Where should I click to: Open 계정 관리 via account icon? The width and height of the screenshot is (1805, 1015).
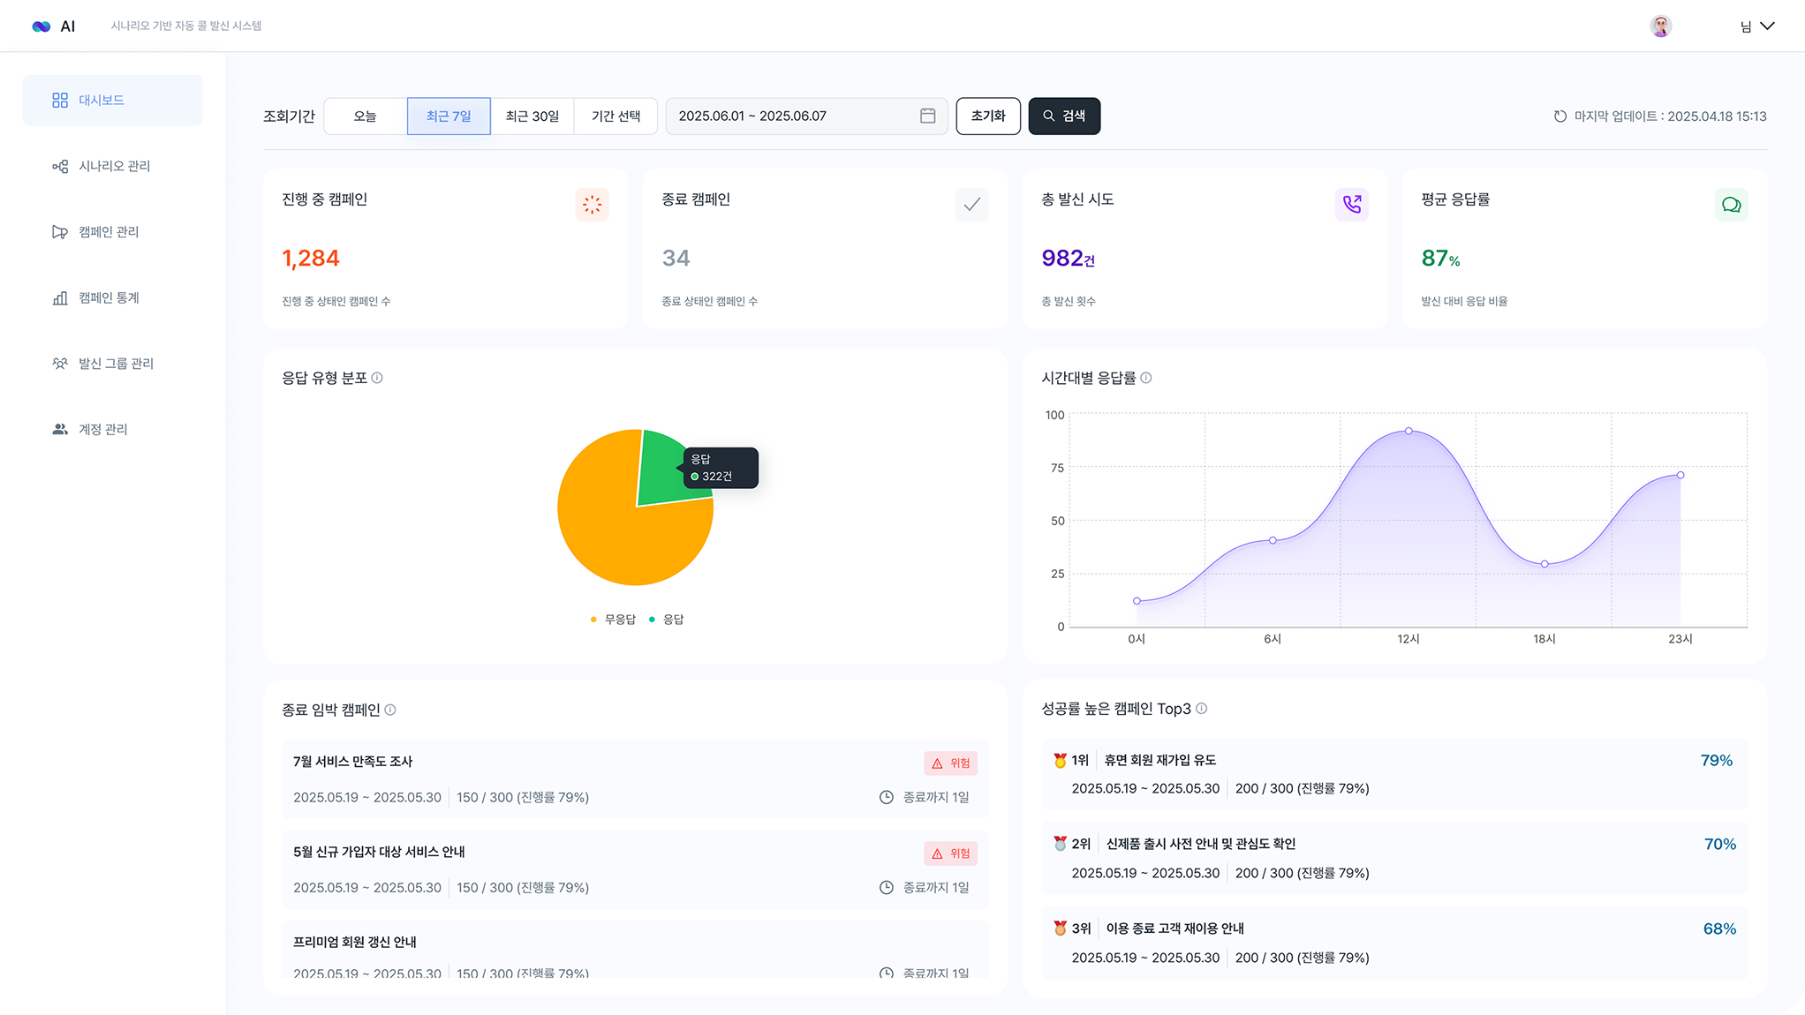click(60, 429)
